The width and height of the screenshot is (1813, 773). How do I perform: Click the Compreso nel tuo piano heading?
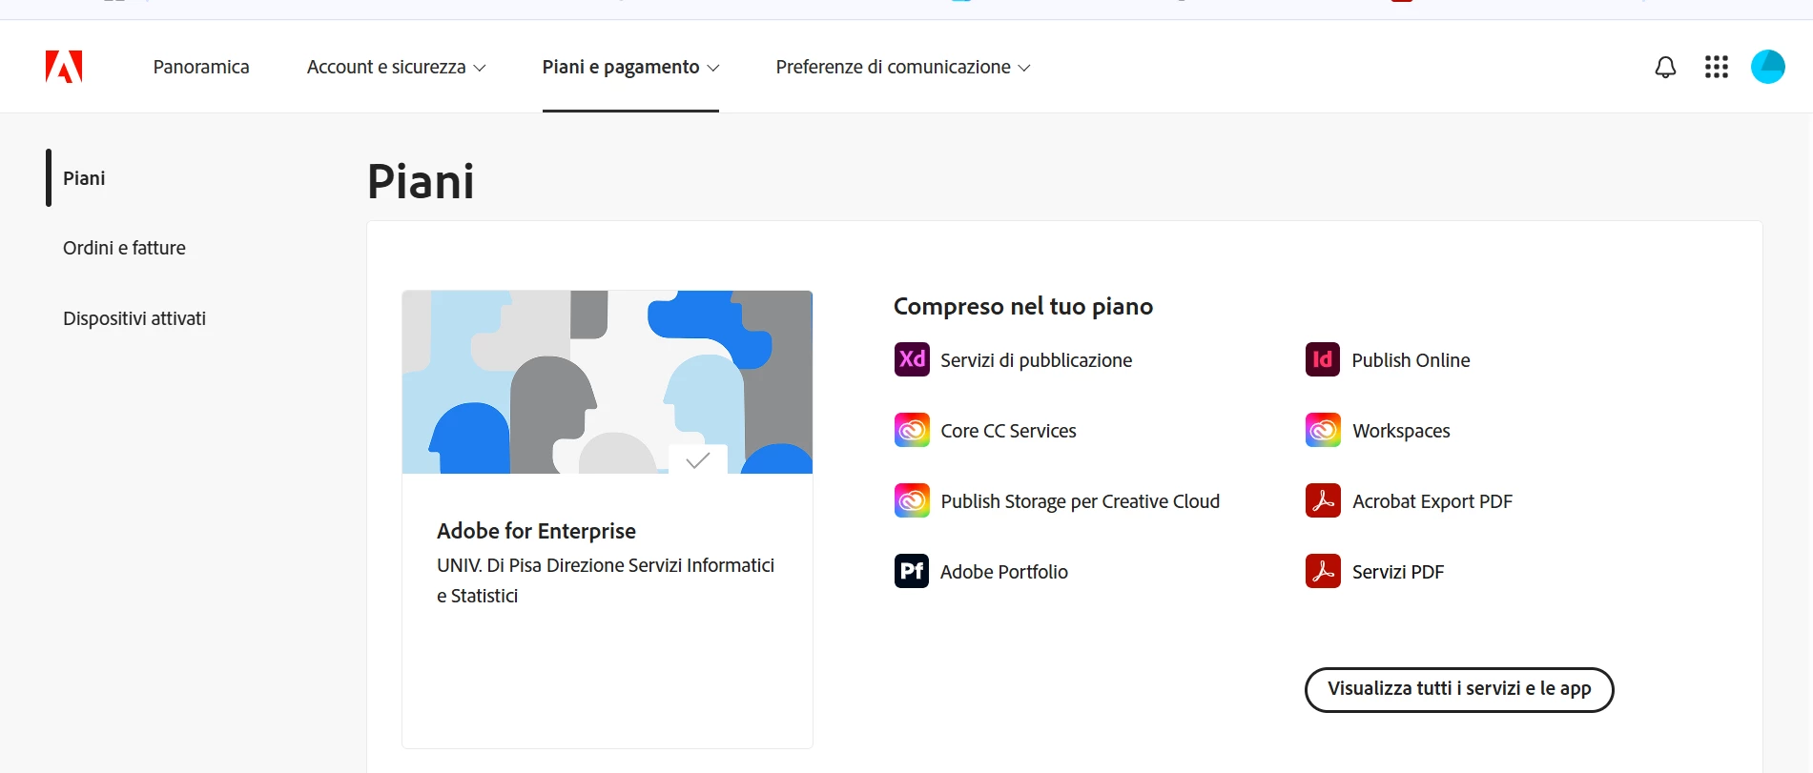tap(1023, 306)
